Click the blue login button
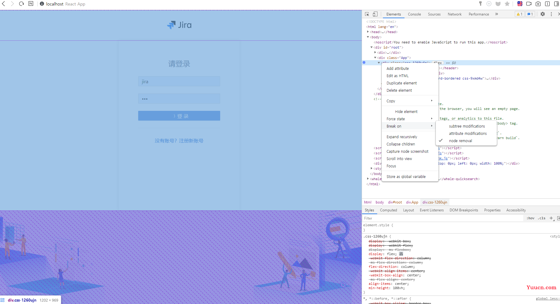This screenshot has width=560, height=304. [179, 116]
